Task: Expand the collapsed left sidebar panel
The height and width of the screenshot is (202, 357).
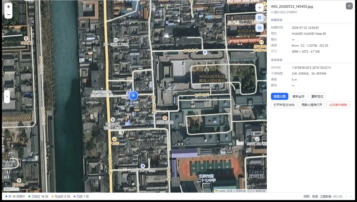Action: coord(7,97)
